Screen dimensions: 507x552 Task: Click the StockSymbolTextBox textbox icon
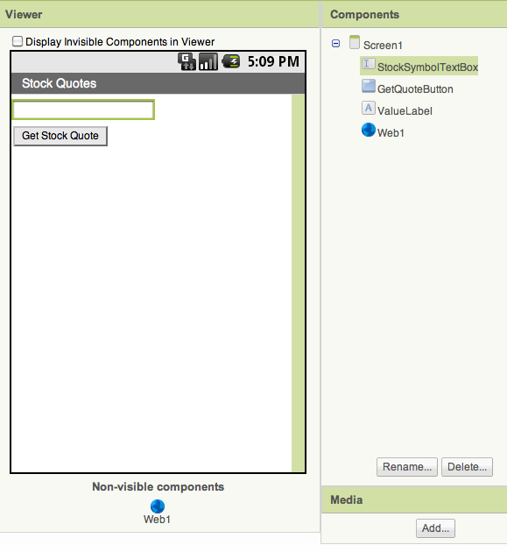click(368, 64)
